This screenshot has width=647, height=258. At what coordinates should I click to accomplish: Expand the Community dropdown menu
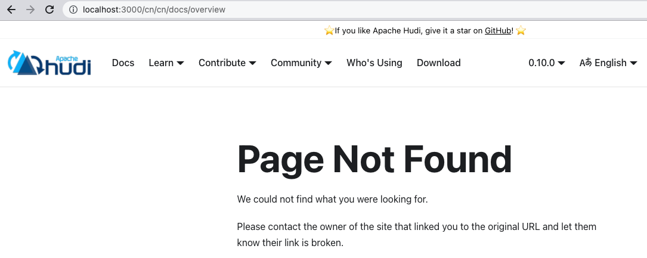(301, 63)
